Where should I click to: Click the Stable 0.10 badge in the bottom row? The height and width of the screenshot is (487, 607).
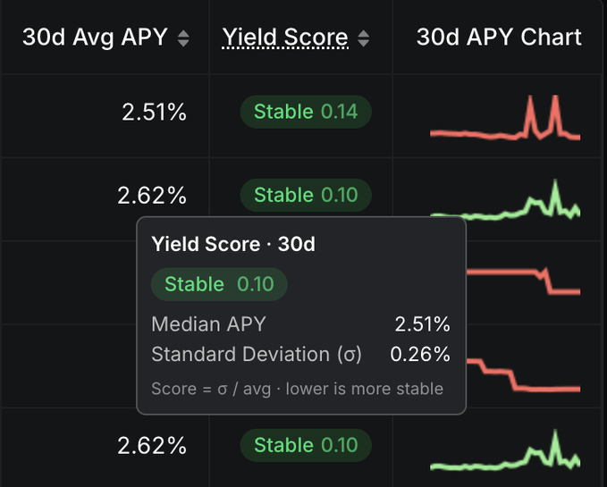pyautogui.click(x=305, y=445)
